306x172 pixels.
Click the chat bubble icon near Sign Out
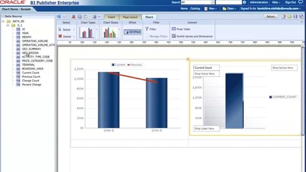coord(301,2)
